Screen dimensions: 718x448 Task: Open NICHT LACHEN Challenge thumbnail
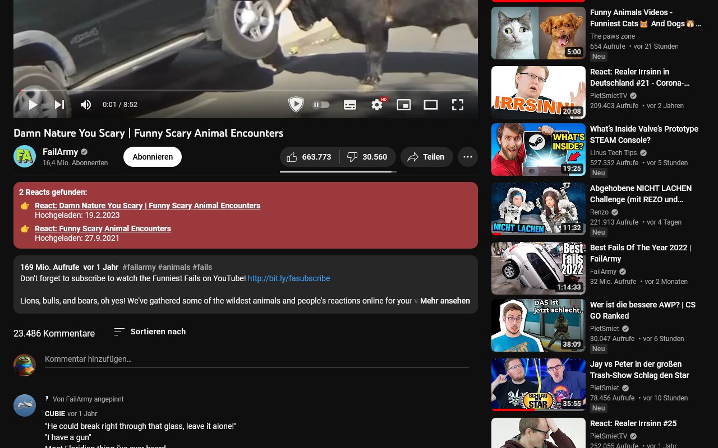[x=538, y=209]
